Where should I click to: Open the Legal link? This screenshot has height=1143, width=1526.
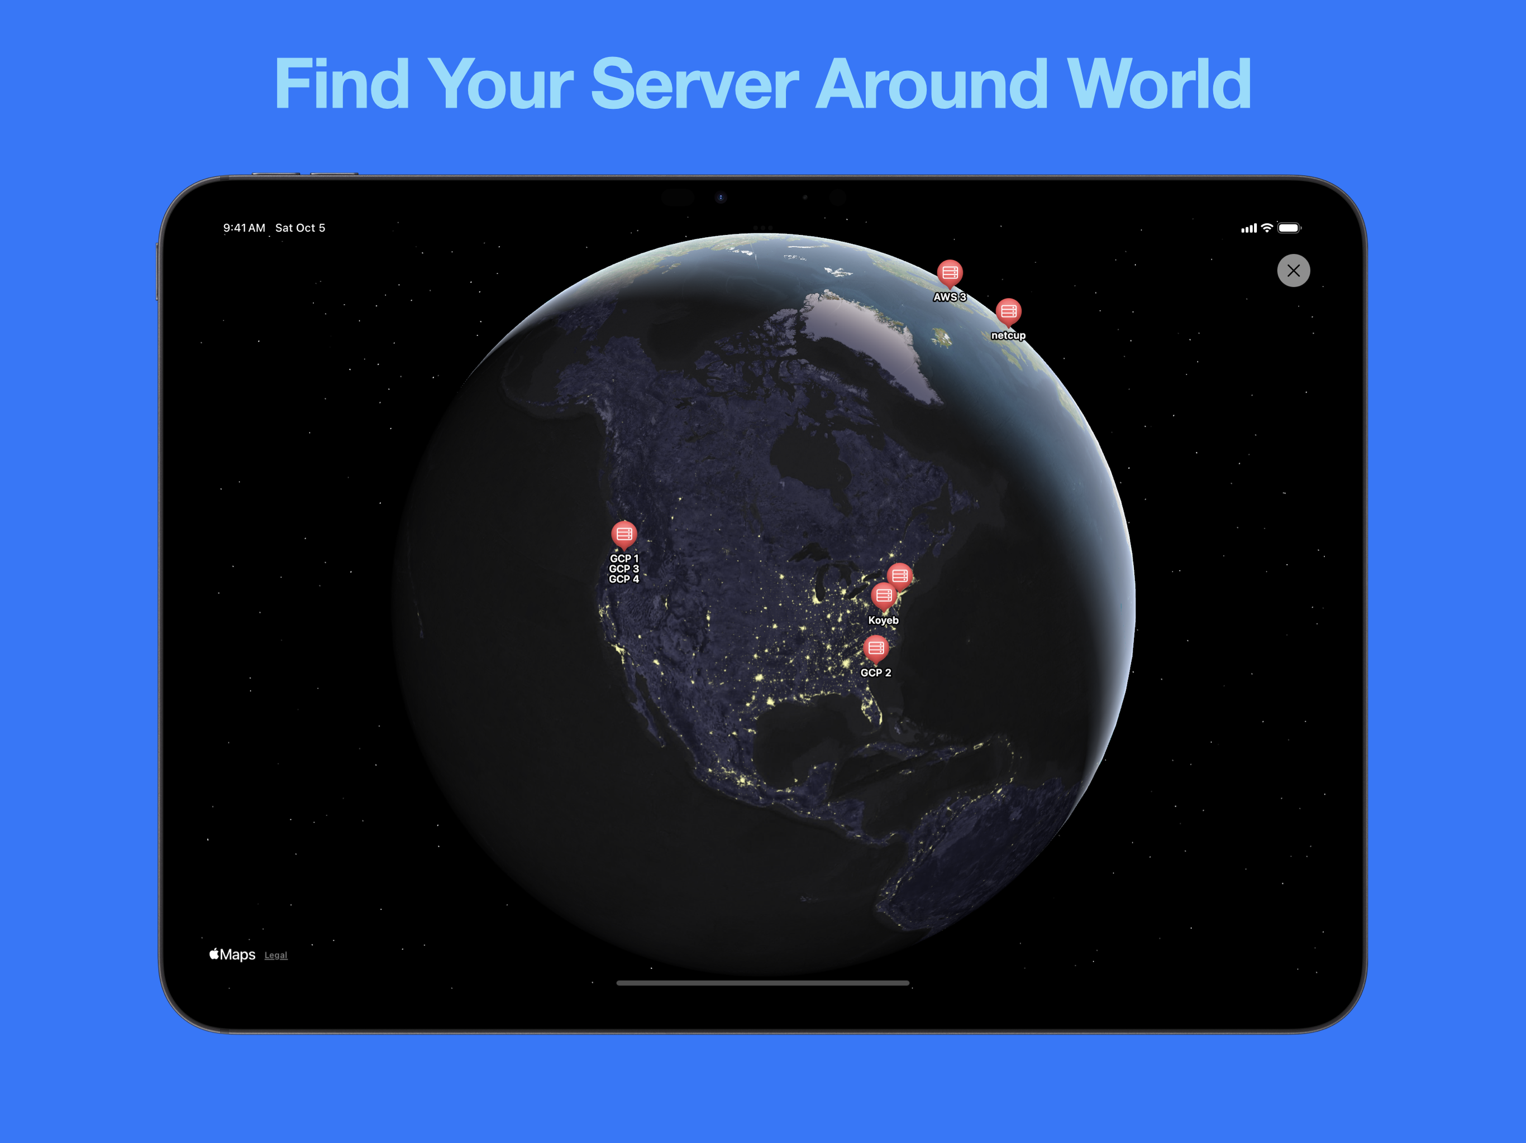click(276, 955)
